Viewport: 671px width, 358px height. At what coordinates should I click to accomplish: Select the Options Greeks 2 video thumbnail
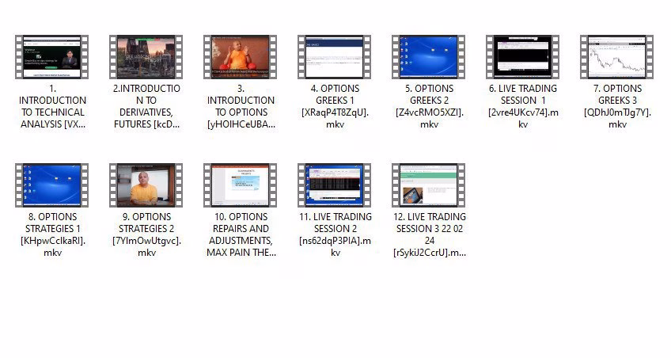[x=428, y=56]
